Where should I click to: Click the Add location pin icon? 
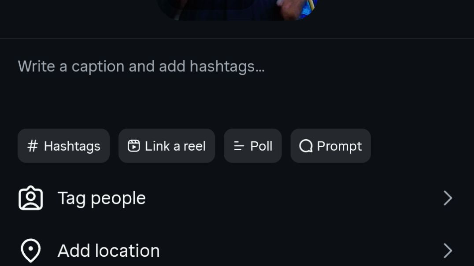[31, 251]
